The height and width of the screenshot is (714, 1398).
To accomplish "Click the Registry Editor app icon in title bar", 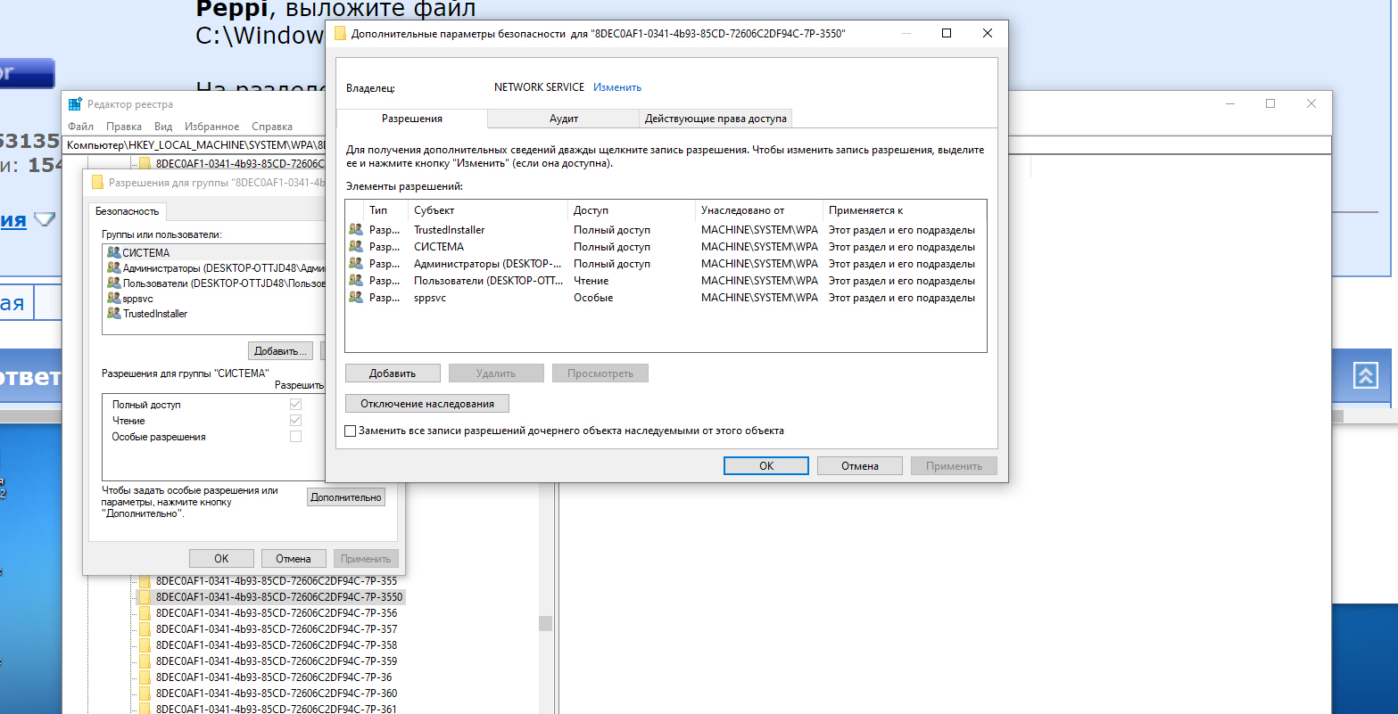I will 75,104.
